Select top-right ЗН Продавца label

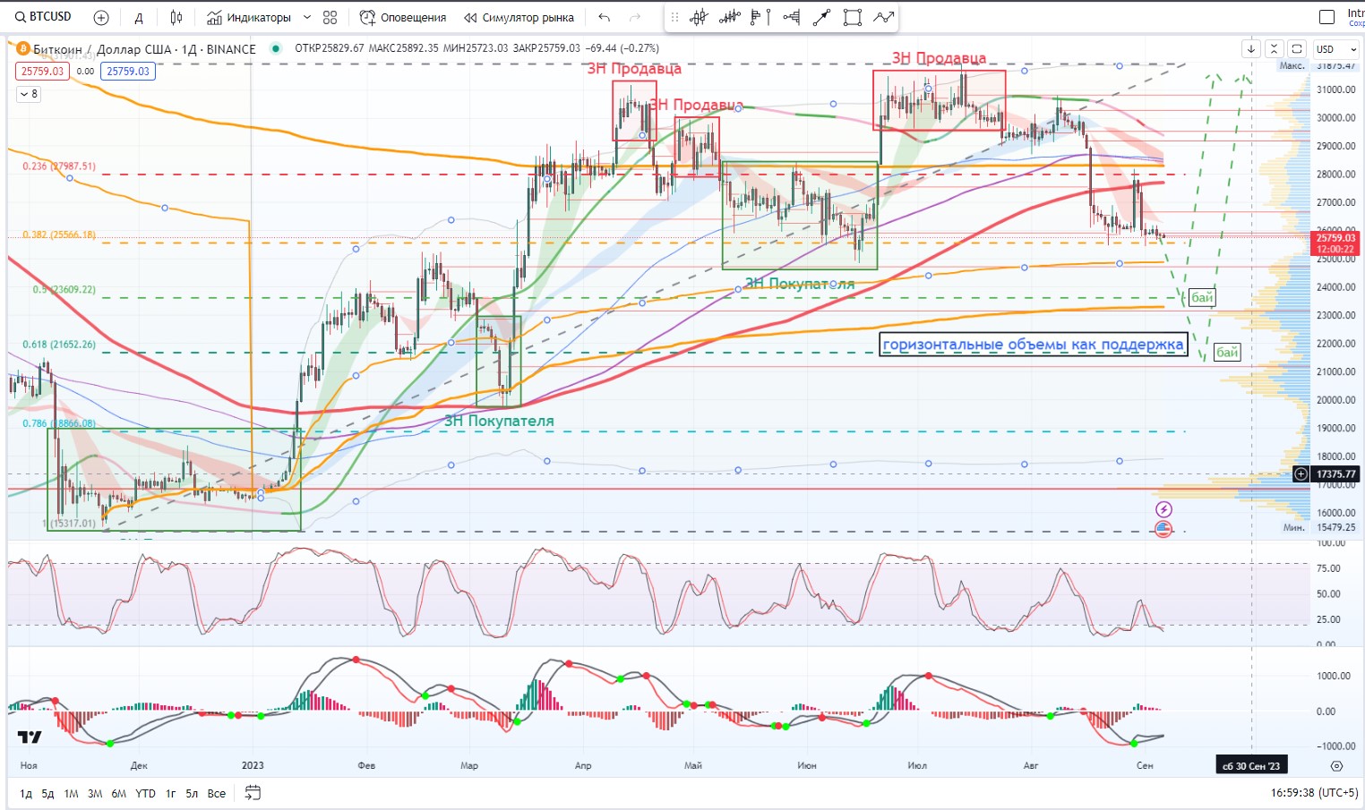[939, 58]
